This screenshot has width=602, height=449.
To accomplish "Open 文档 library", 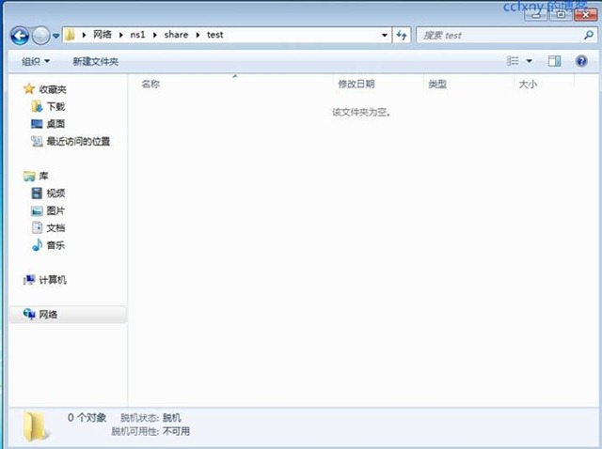I will coord(55,228).
